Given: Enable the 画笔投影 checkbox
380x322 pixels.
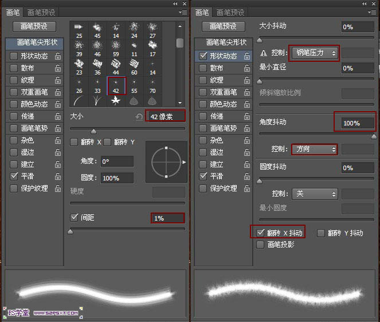Looking at the screenshot, I should coord(260,244).
